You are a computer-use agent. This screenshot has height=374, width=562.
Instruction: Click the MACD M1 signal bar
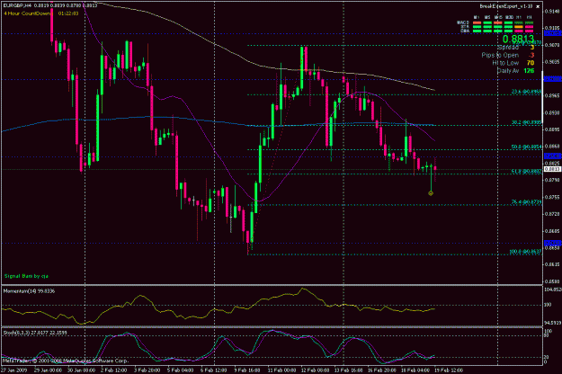point(477,22)
